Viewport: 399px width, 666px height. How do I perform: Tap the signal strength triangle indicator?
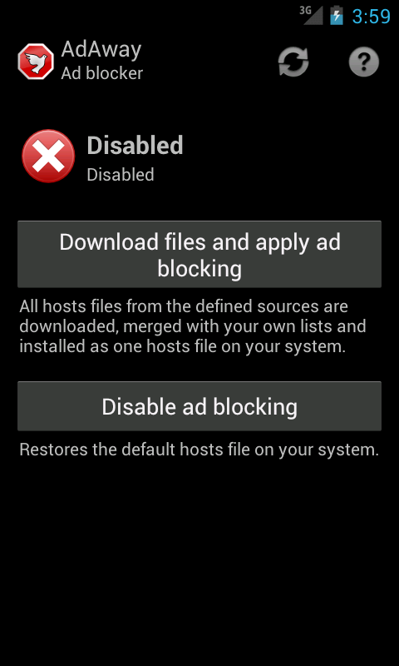pyautogui.click(x=313, y=15)
